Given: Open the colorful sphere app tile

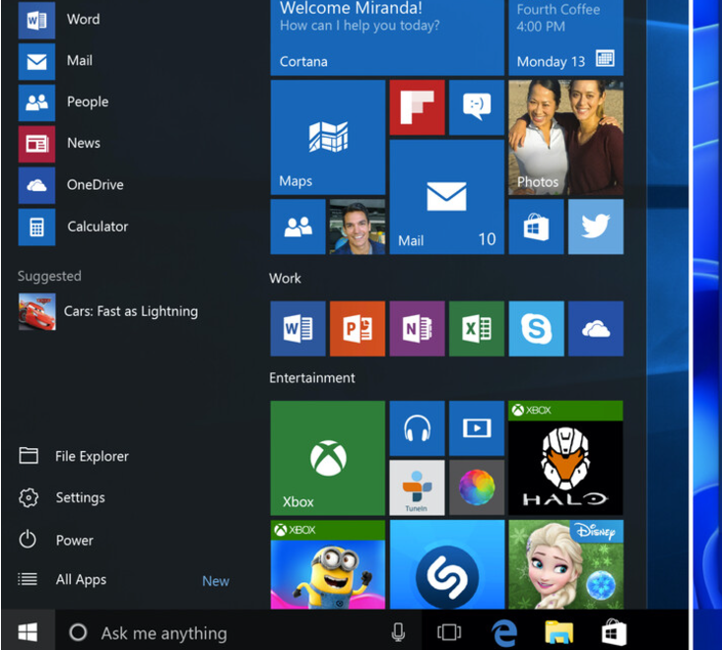Looking at the screenshot, I should pos(477,487).
